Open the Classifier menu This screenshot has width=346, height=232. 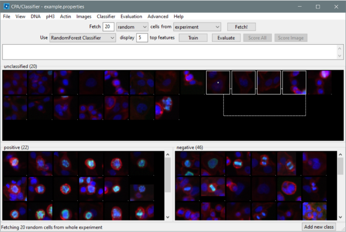pyautogui.click(x=106, y=17)
